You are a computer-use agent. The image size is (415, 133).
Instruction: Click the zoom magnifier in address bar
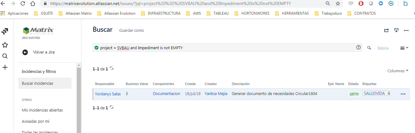click(x=328, y=4)
